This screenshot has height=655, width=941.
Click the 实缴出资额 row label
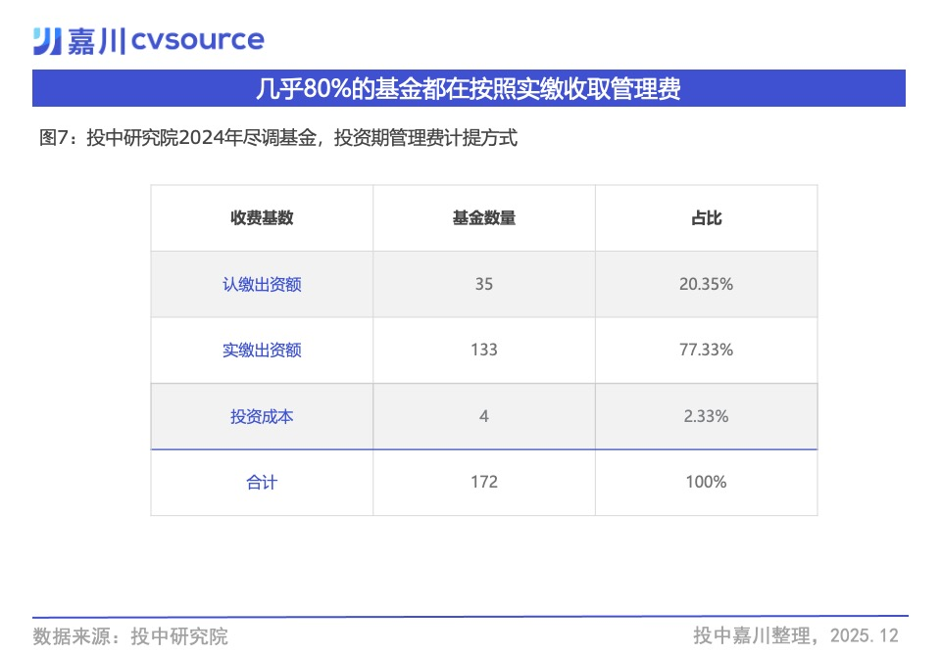point(262,351)
